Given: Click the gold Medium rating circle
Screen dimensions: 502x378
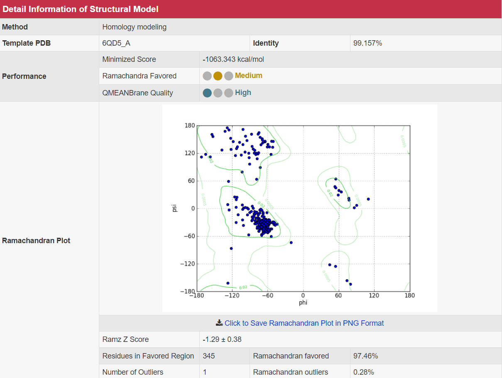Looking at the screenshot, I should click(218, 76).
